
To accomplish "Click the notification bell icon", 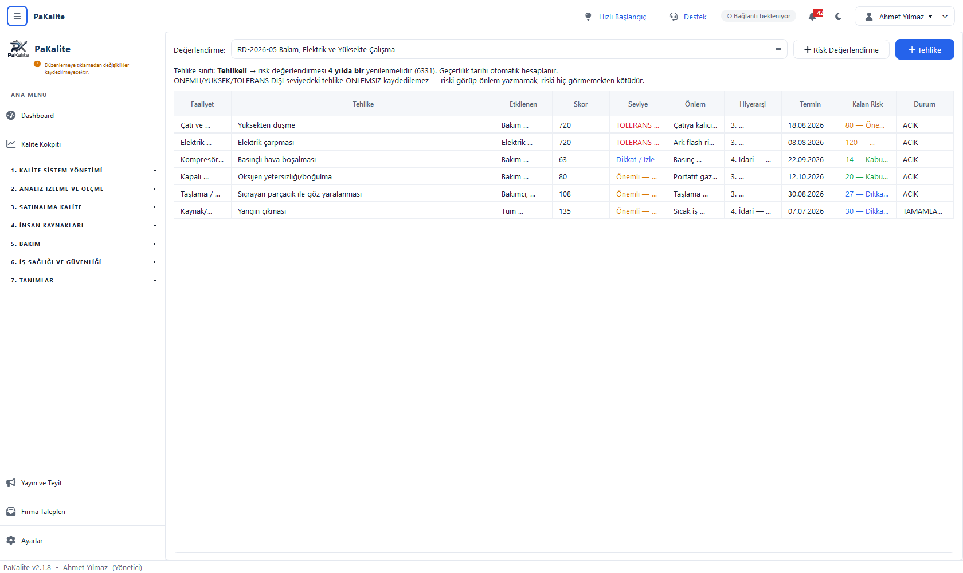I will (x=812, y=17).
